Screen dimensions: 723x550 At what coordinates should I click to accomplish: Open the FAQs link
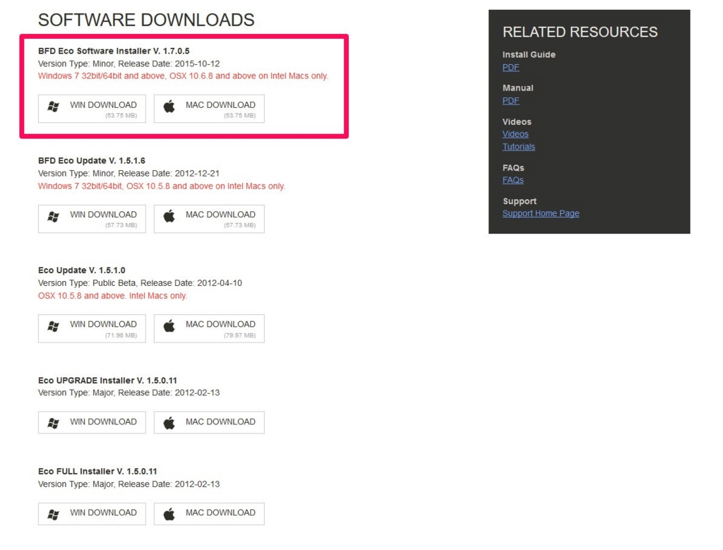pos(513,180)
